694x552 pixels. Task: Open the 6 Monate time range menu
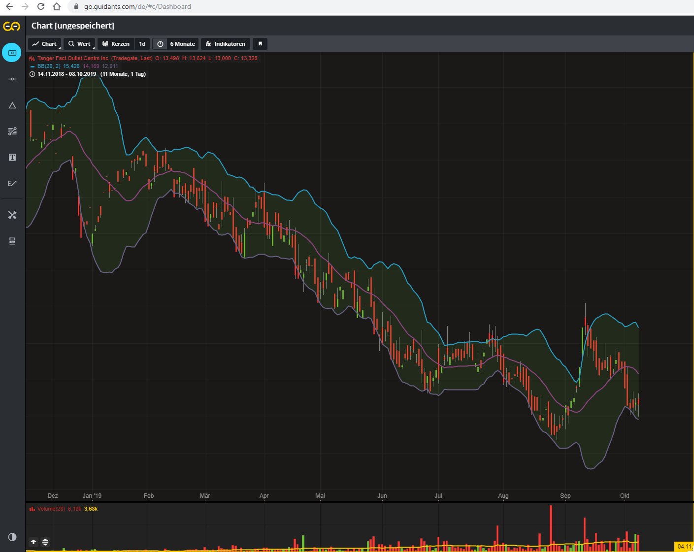(x=183, y=44)
